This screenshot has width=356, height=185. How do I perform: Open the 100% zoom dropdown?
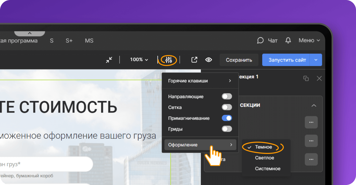(139, 60)
